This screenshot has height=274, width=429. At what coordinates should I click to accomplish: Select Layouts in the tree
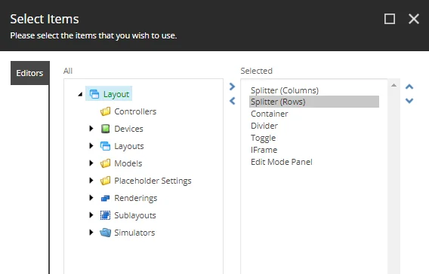pyautogui.click(x=129, y=146)
